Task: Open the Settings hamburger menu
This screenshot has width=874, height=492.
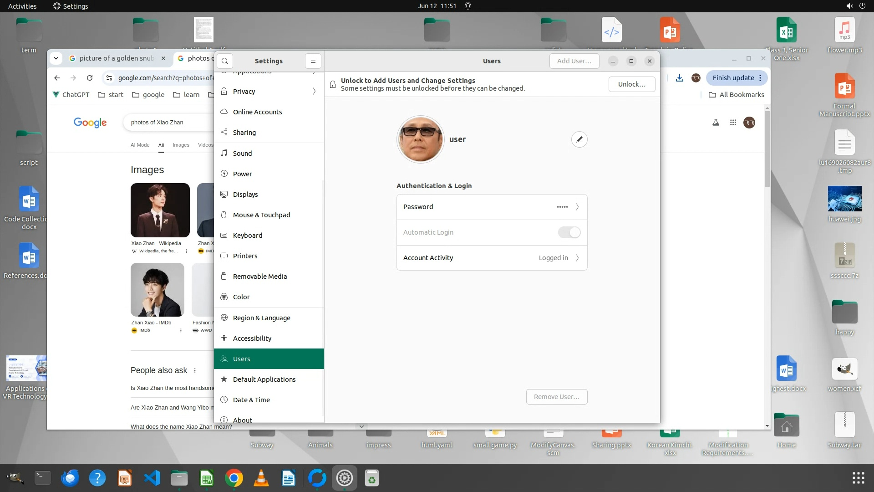Action: point(313,61)
